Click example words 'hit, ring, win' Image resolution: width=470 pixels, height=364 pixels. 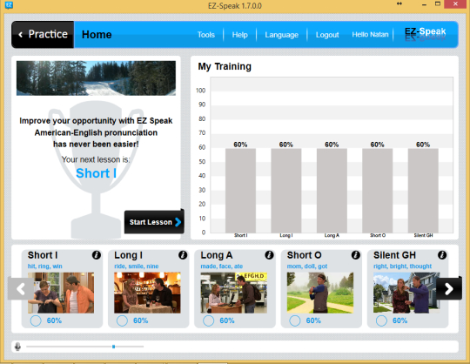45,266
